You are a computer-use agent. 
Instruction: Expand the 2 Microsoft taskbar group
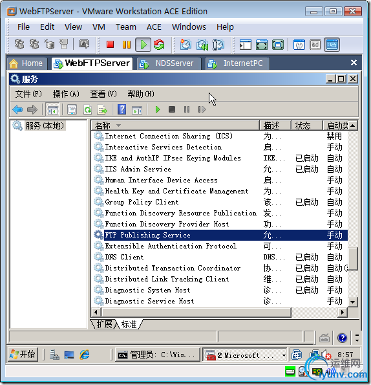coord(245,355)
